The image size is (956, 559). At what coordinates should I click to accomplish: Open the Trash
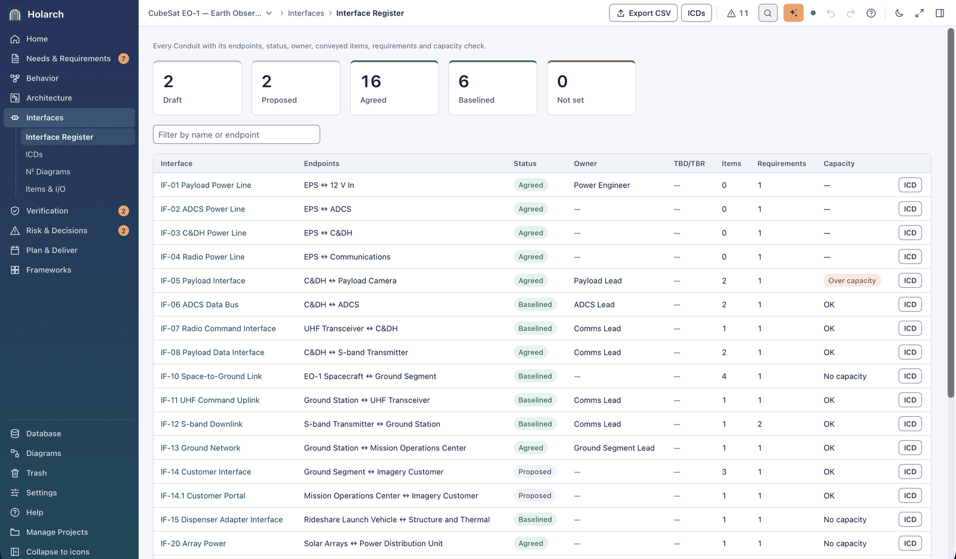click(x=69, y=473)
